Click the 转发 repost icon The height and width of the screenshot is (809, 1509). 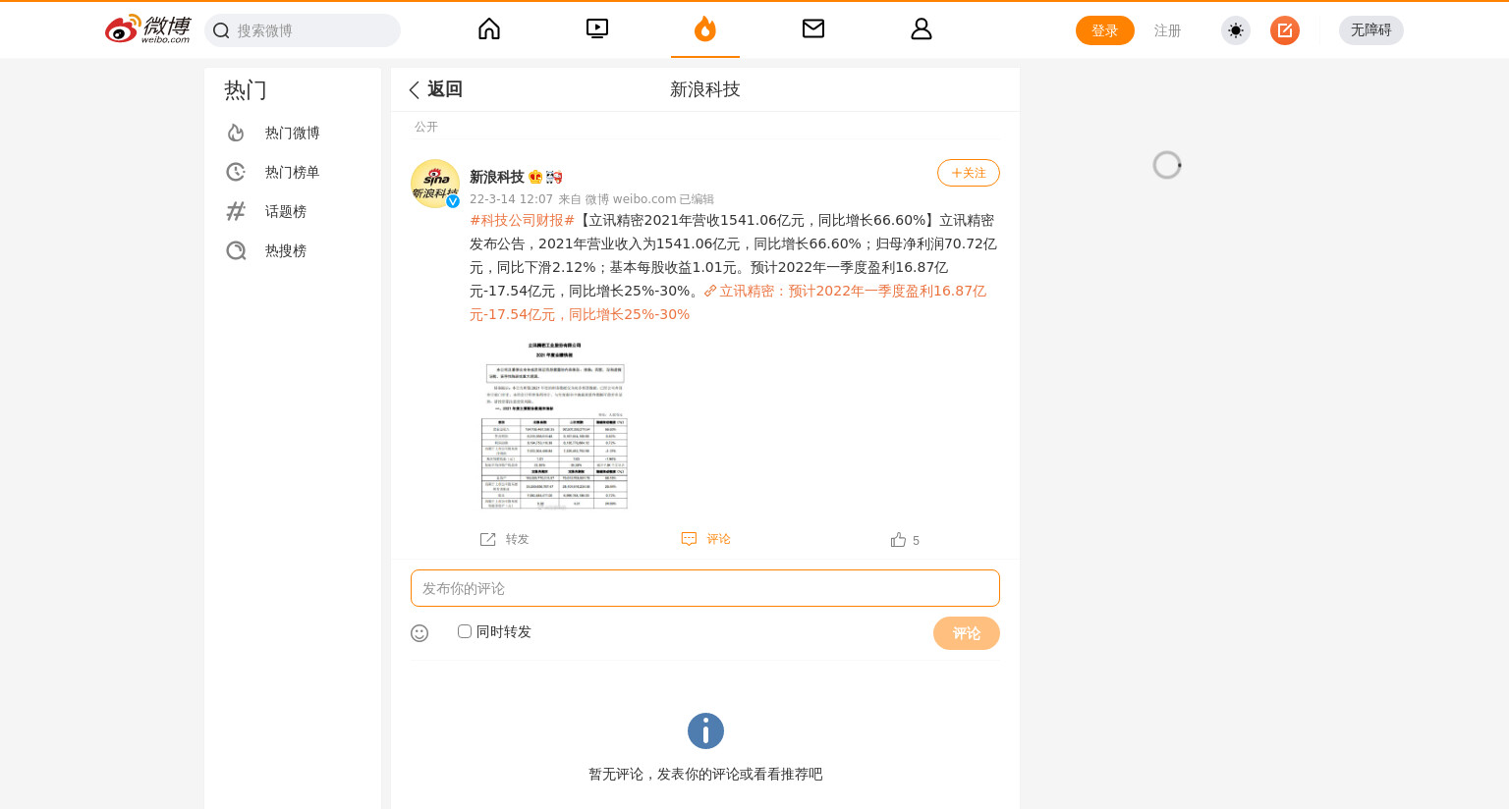pos(488,539)
